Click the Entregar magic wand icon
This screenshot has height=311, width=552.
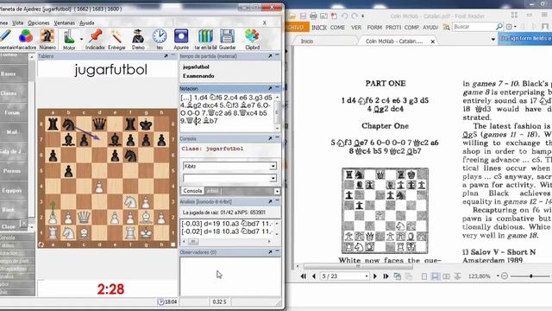(116, 36)
